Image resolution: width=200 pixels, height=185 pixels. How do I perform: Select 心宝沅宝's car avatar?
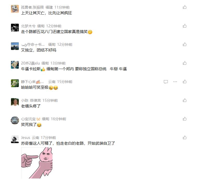[15, 120]
